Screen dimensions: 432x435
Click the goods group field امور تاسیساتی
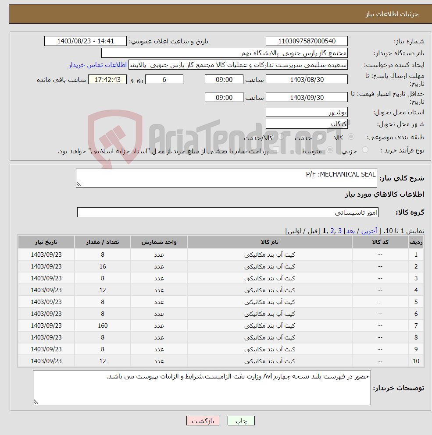click(x=228, y=212)
